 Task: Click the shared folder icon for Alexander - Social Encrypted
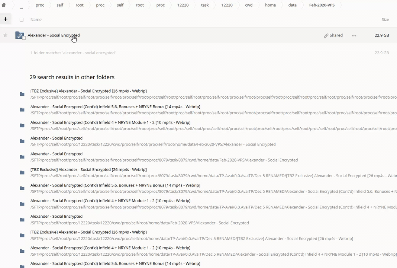[x=19, y=35]
